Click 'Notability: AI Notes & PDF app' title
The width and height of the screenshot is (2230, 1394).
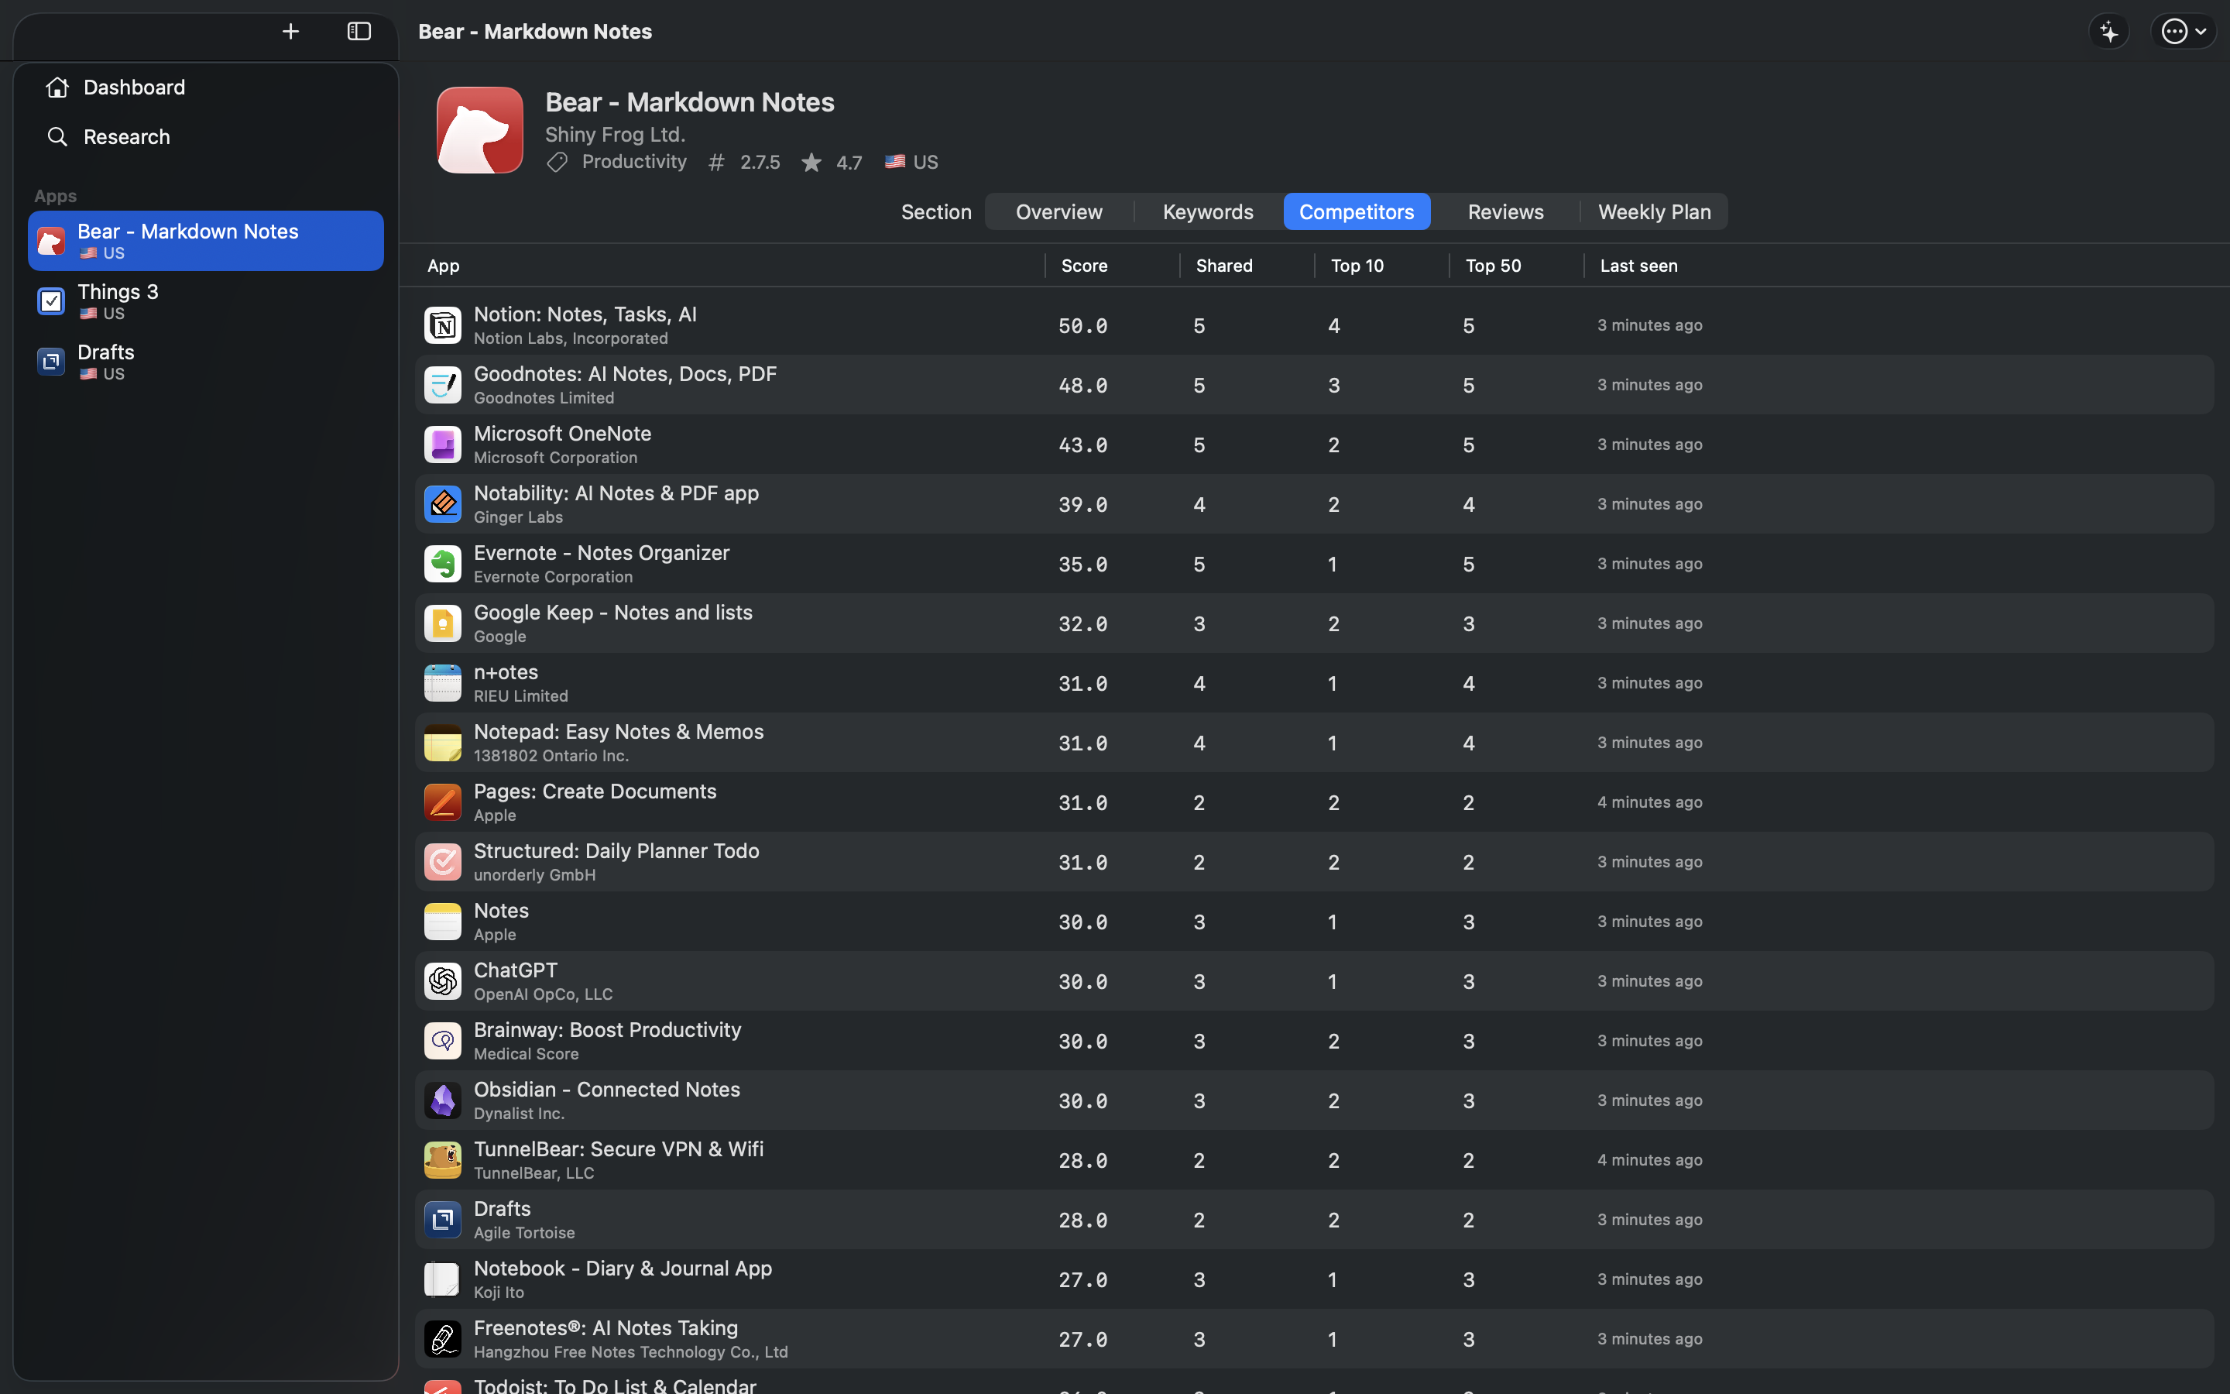(x=616, y=493)
